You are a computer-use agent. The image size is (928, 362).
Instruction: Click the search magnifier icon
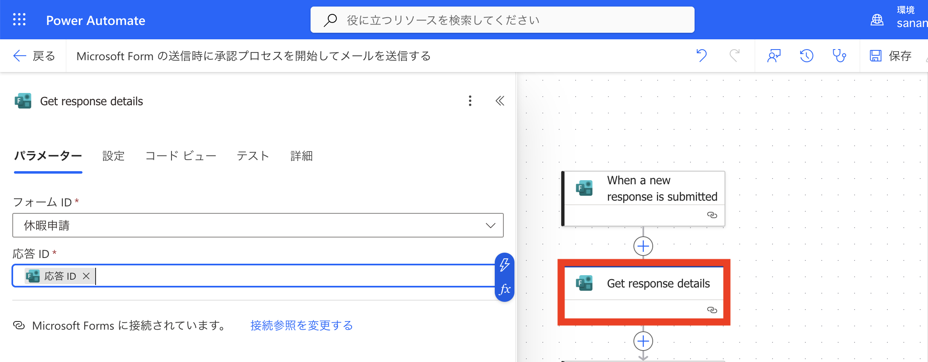click(330, 20)
